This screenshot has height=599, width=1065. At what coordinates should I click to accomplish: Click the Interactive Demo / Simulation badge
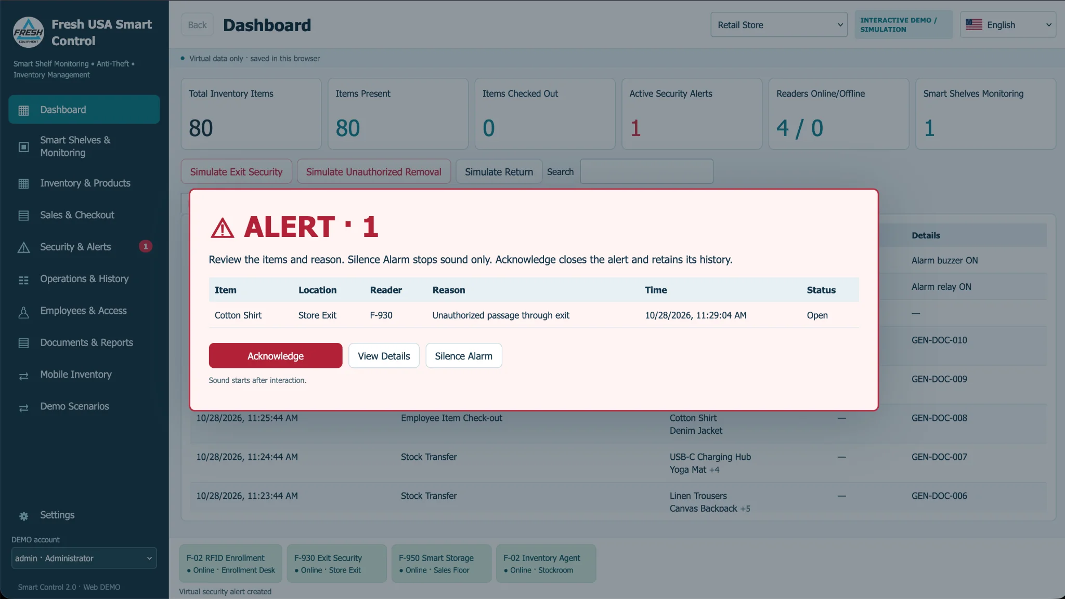[903, 24]
